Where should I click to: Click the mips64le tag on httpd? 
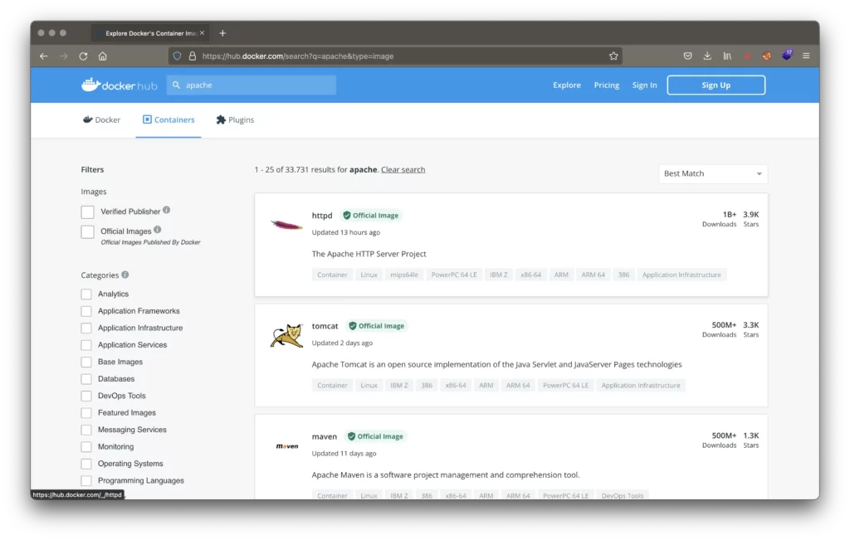pyautogui.click(x=404, y=275)
